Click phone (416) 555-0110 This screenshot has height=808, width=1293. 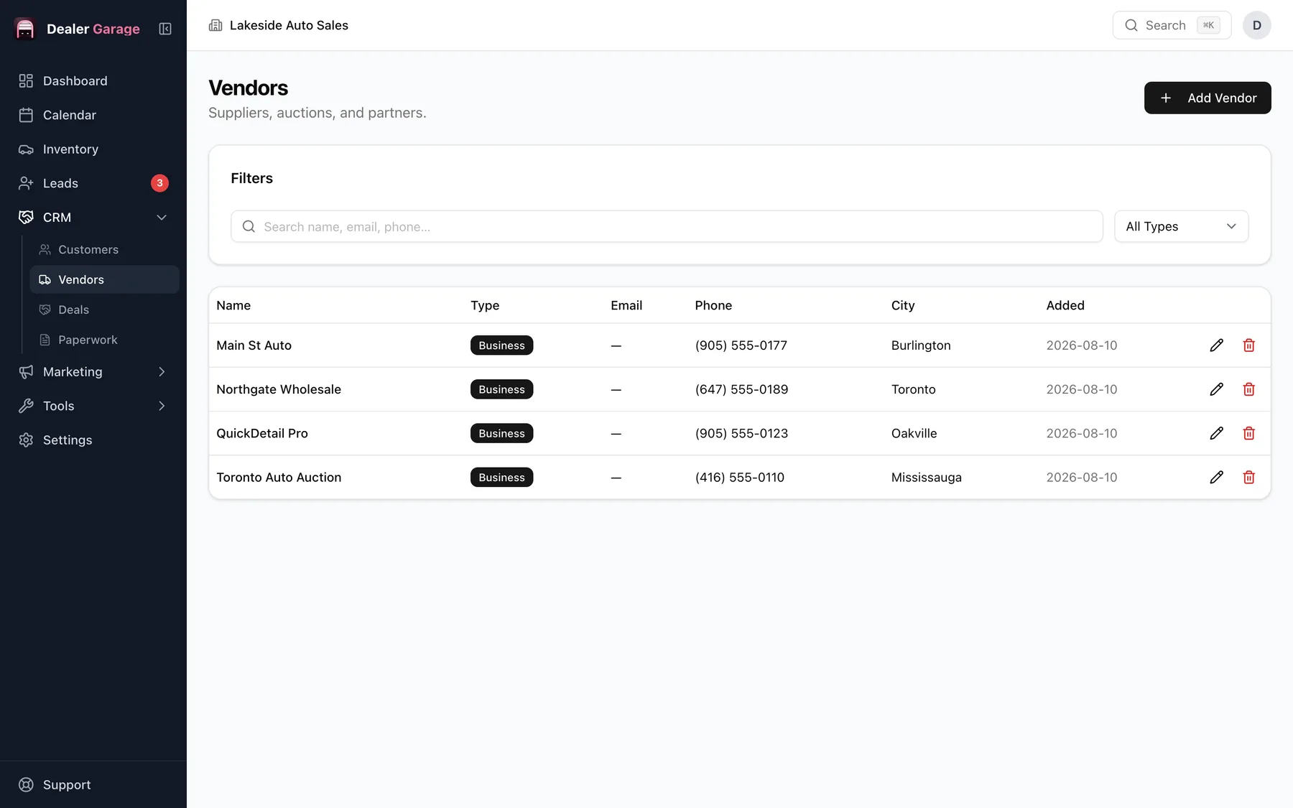740,477
